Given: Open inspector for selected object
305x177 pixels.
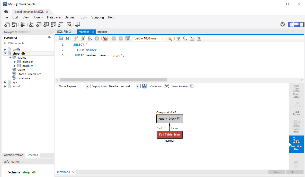Looking at the screenshot, I should coord(23,24).
